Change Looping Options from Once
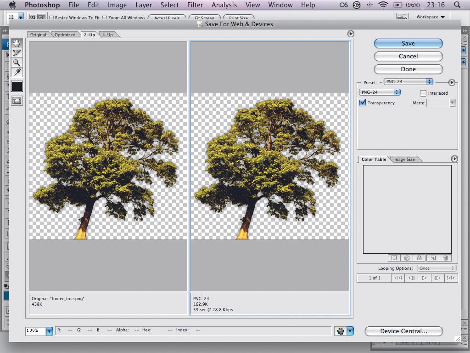Image resolution: width=470 pixels, height=353 pixels. point(436,268)
